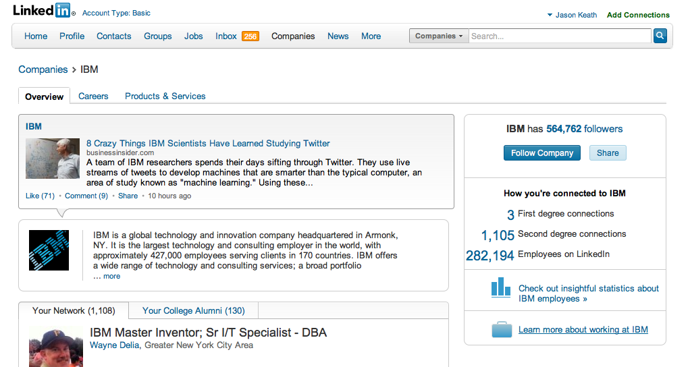Go to Home in the navigation bar
This screenshot has height=367, width=688.
(36, 36)
